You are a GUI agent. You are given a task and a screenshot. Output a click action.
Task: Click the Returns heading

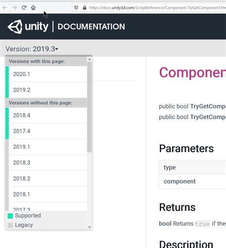[177, 207]
